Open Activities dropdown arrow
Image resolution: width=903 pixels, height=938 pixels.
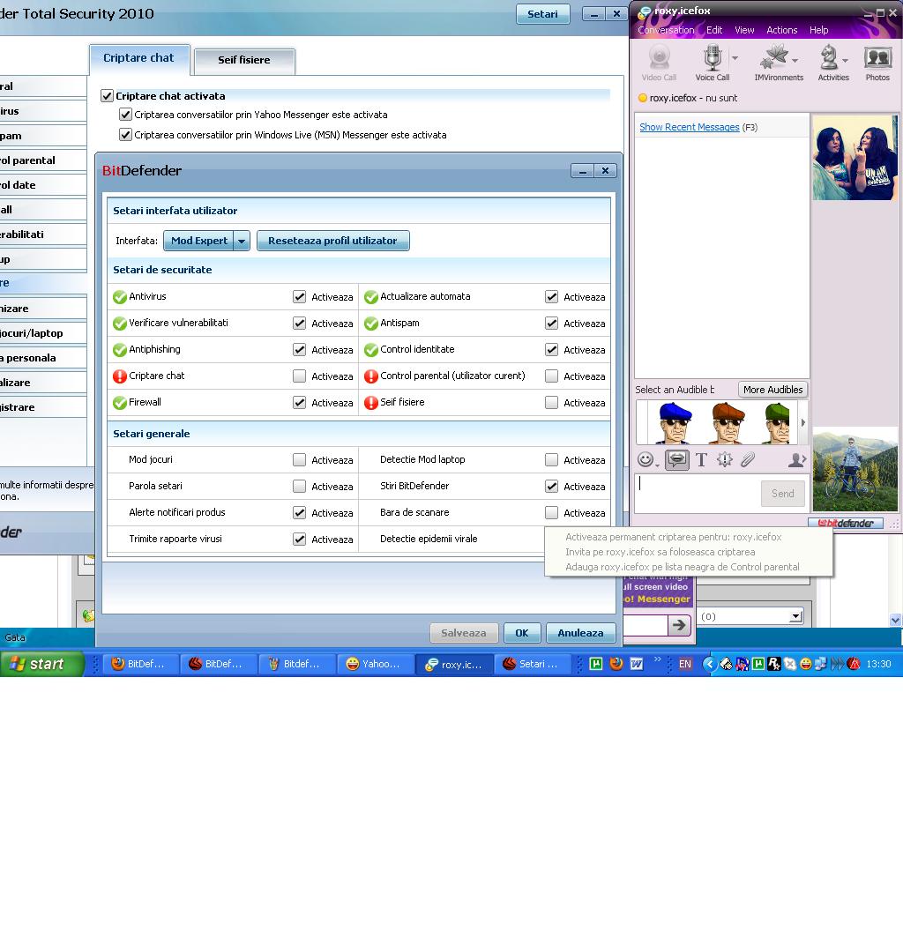tap(845, 61)
